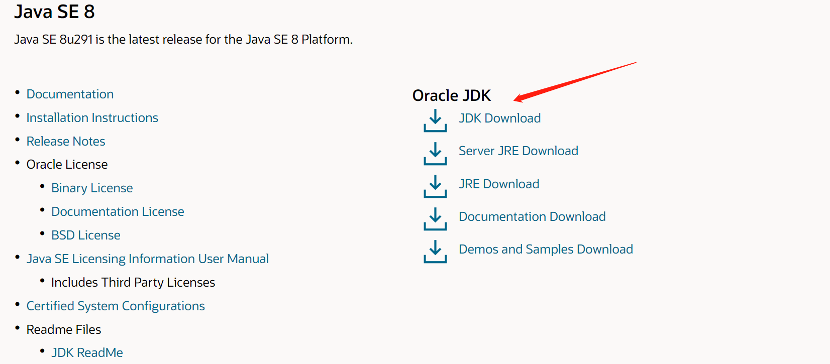Open the Documentation License link
Viewport: 830px width, 364px height.
(x=118, y=212)
